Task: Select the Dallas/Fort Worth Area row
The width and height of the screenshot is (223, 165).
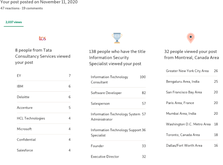Action: click(x=192, y=145)
